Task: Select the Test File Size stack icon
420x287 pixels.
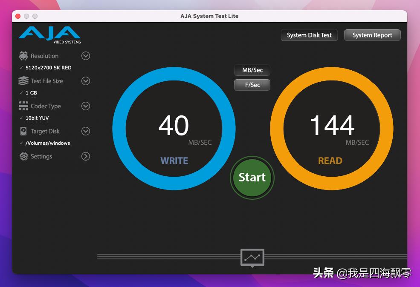Action: tap(23, 81)
